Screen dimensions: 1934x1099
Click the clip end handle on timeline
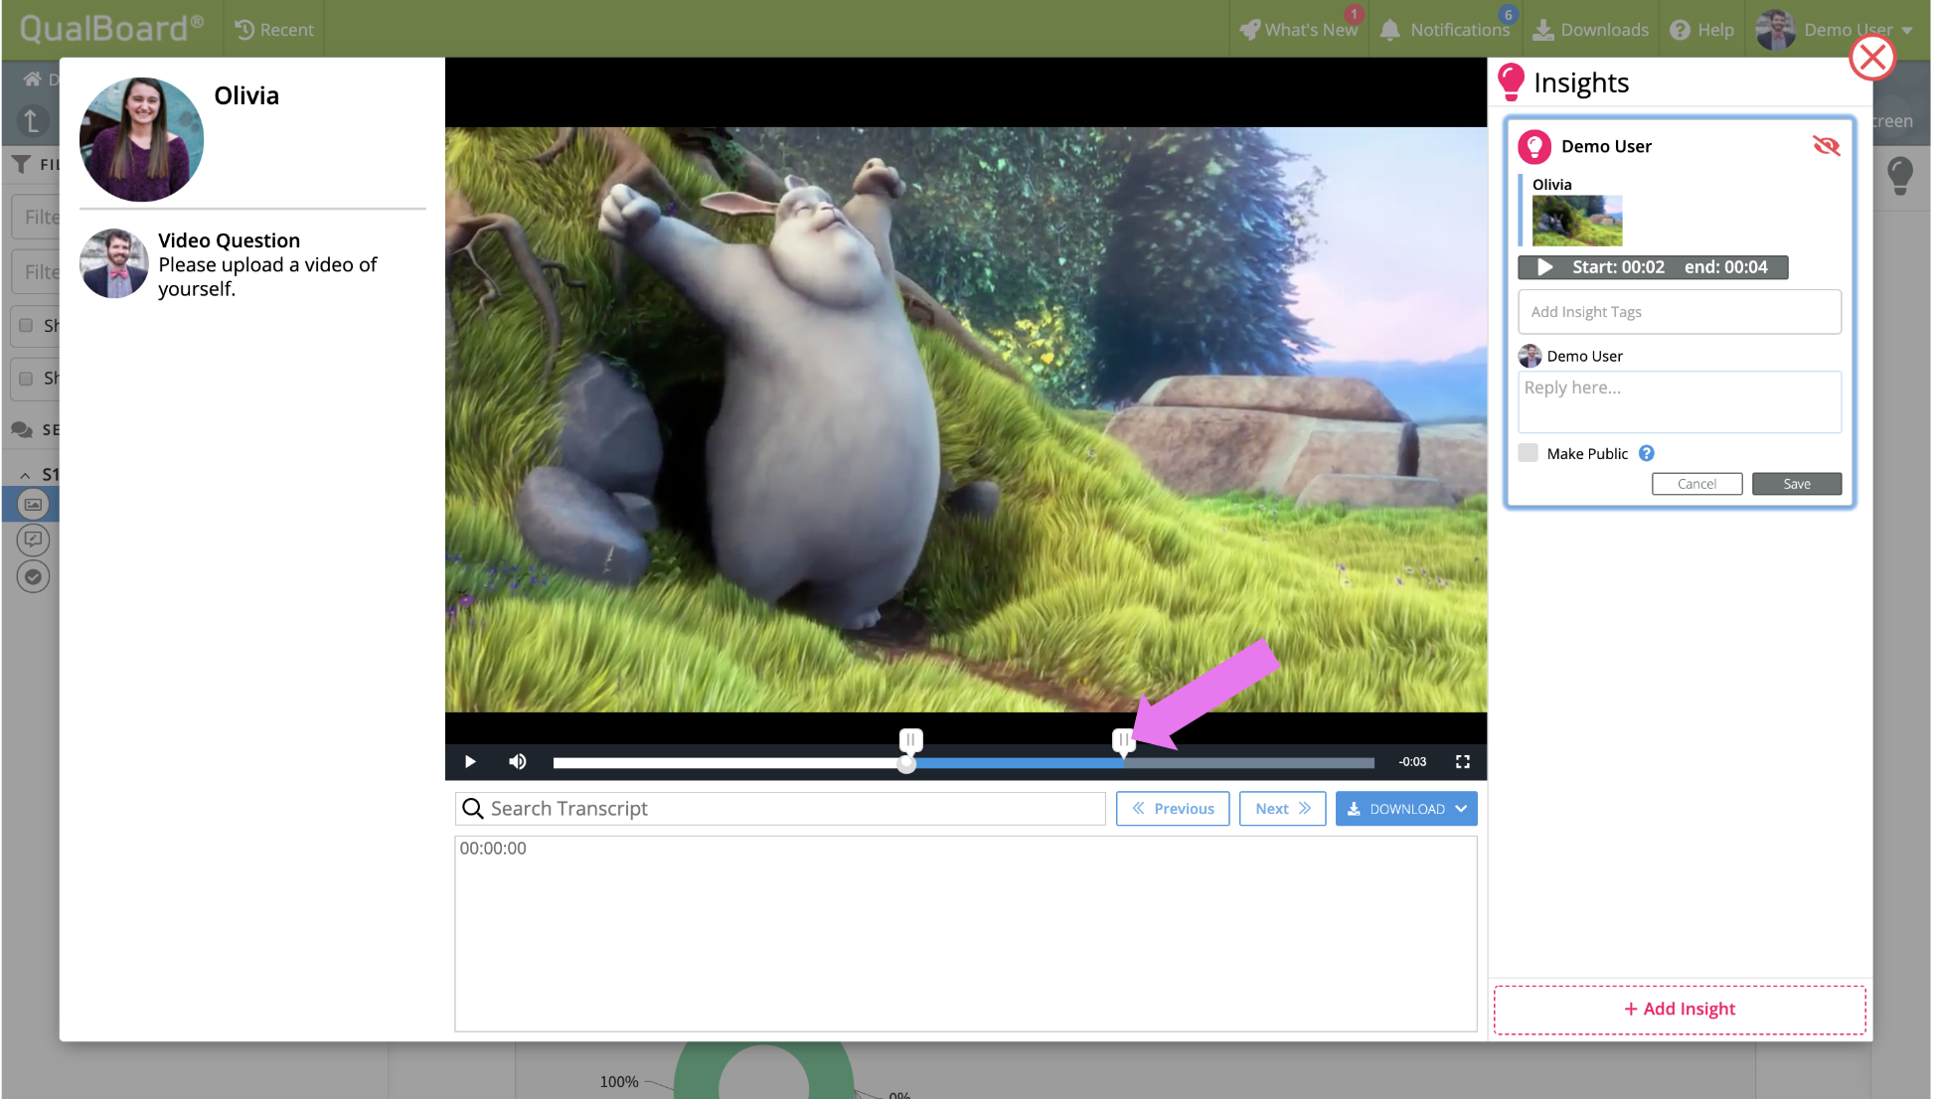coord(1123,740)
